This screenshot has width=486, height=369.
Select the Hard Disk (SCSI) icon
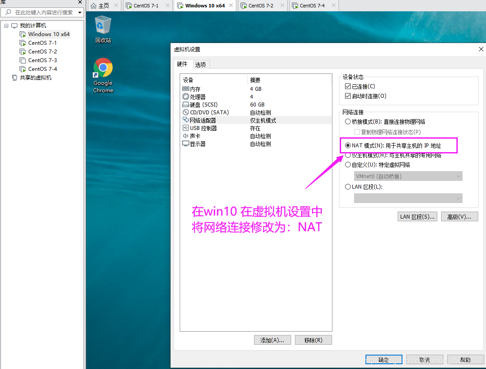point(186,105)
